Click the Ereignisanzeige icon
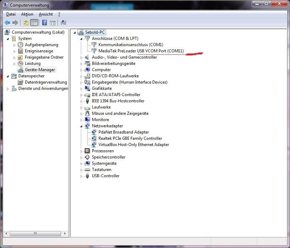Image resolution: width=290 pixels, height=248 pixels. click(x=20, y=51)
